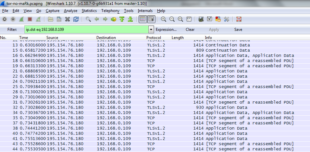Screen dimensions: 310x152
Task: Select packet 15 with length 809
Action: pos(155,50)
